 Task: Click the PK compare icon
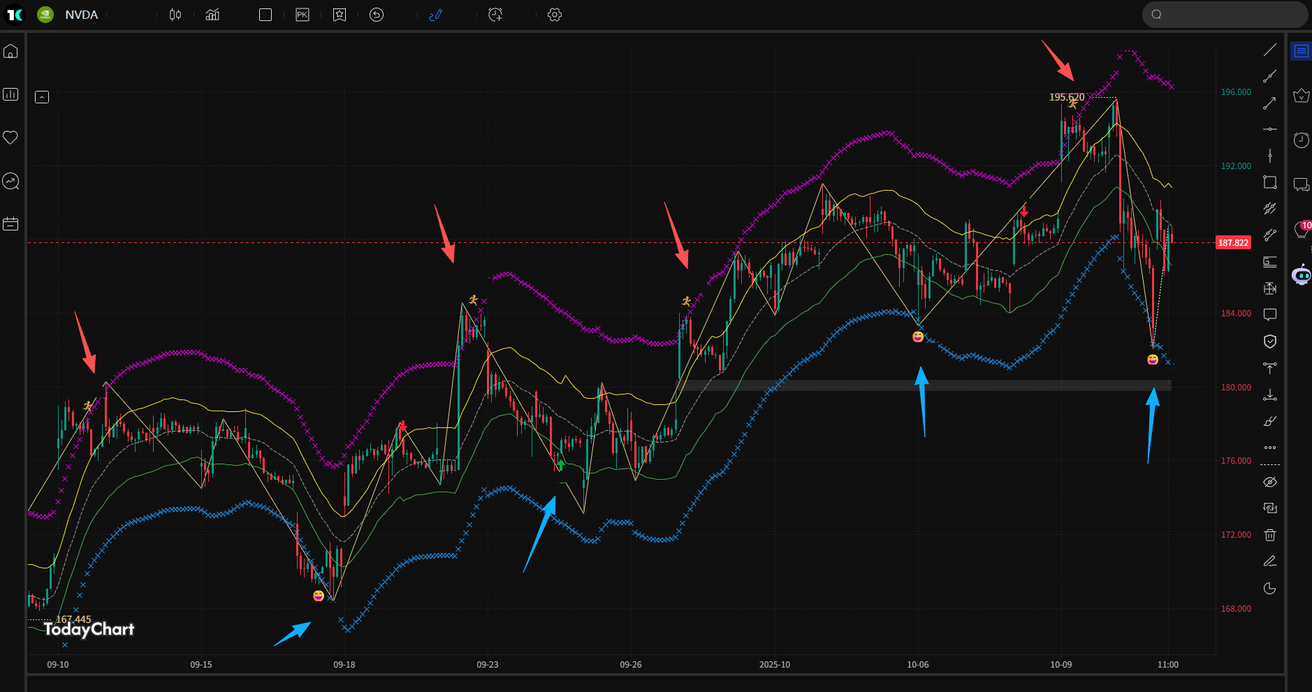point(302,15)
